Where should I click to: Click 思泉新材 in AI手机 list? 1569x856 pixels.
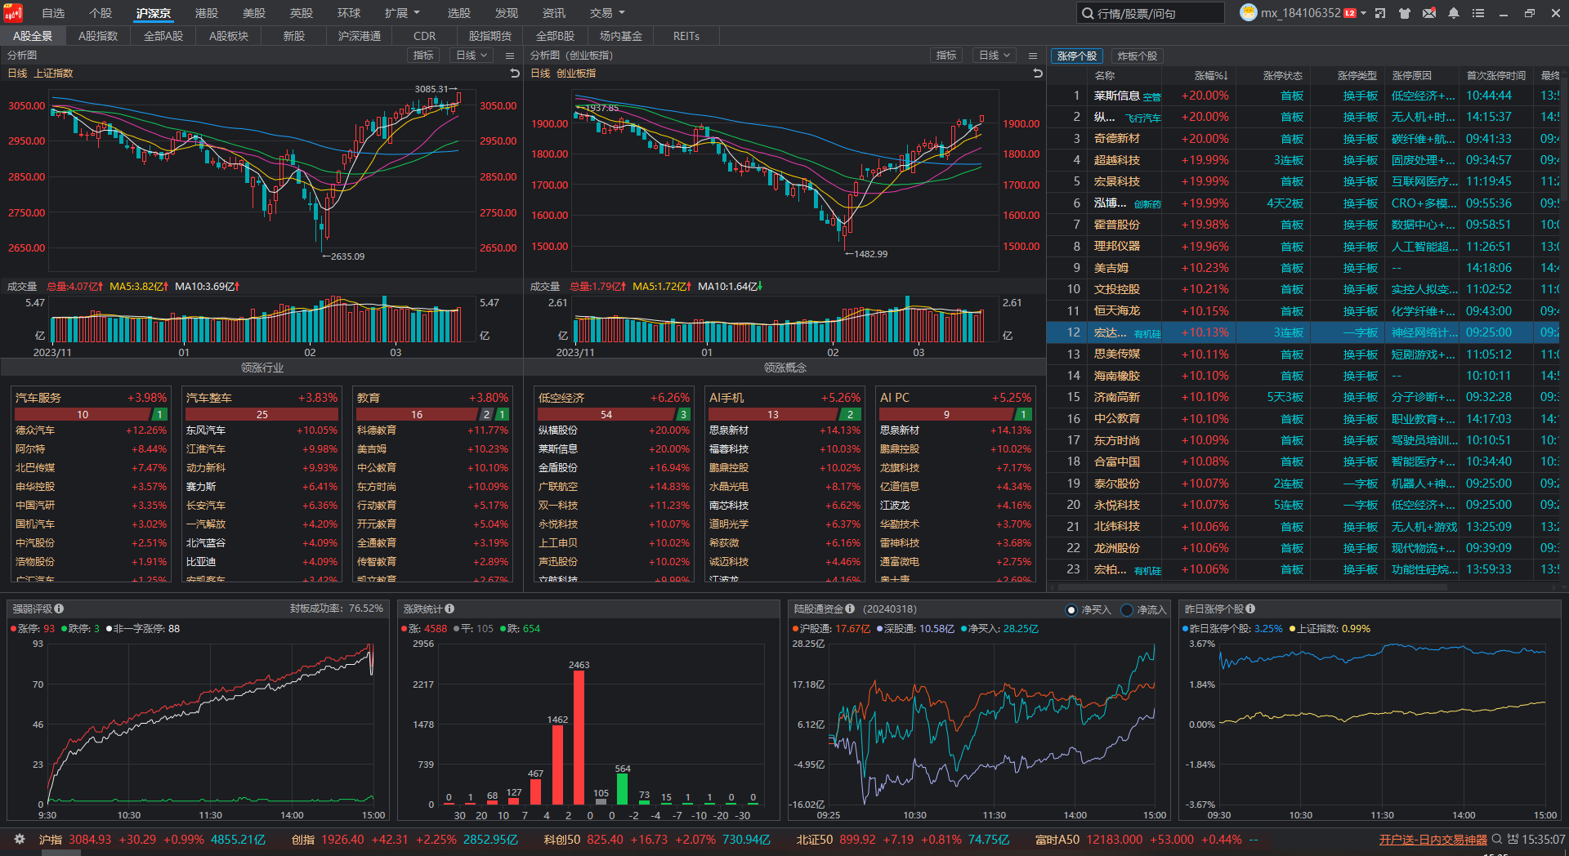pos(729,430)
